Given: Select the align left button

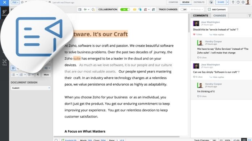Looking at the screenshot, I should [x=13, y=68].
